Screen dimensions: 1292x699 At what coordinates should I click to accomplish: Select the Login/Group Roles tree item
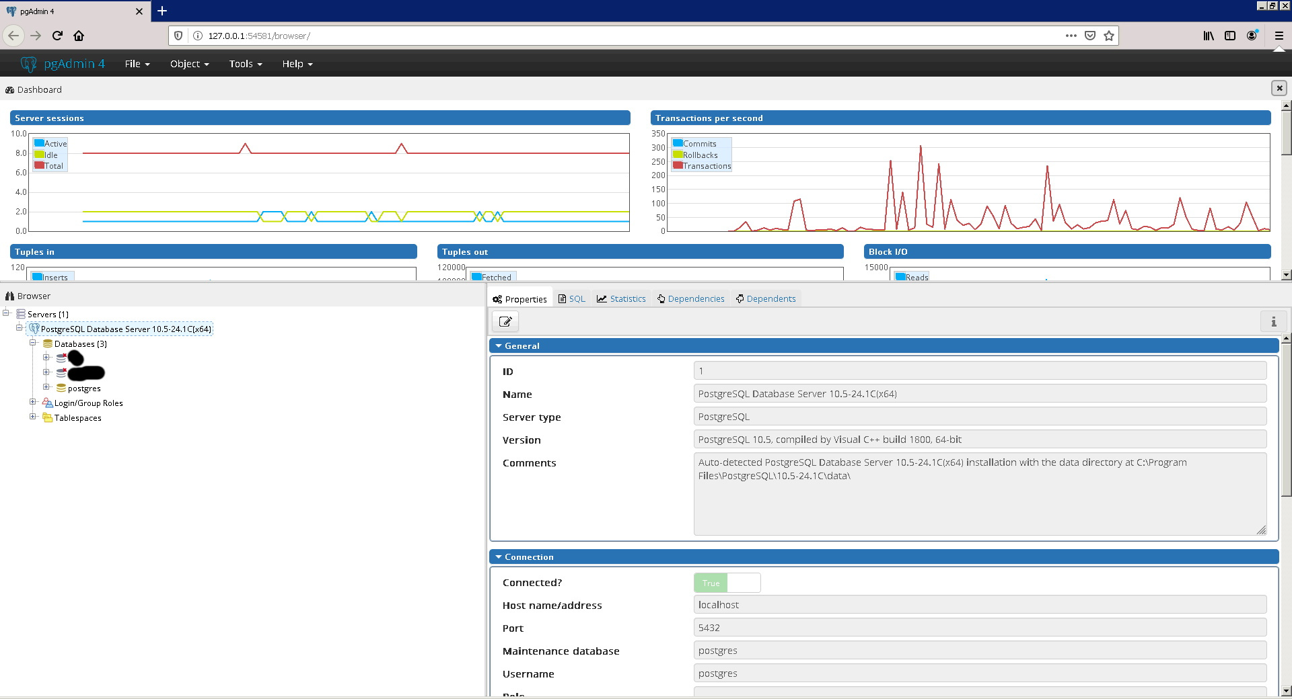point(88,403)
